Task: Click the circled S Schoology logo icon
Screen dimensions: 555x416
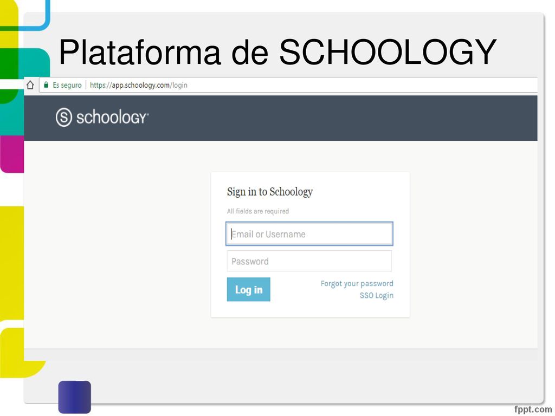Action: coord(64,117)
